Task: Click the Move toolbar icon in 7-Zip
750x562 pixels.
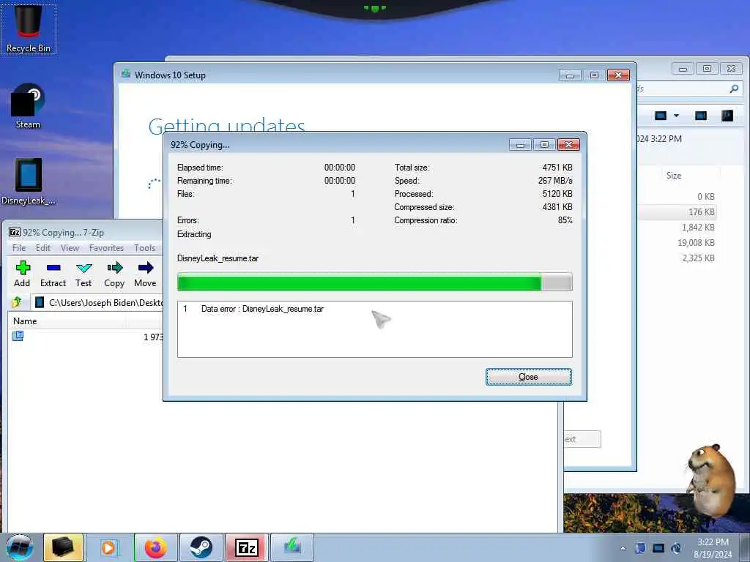Action: (x=145, y=274)
